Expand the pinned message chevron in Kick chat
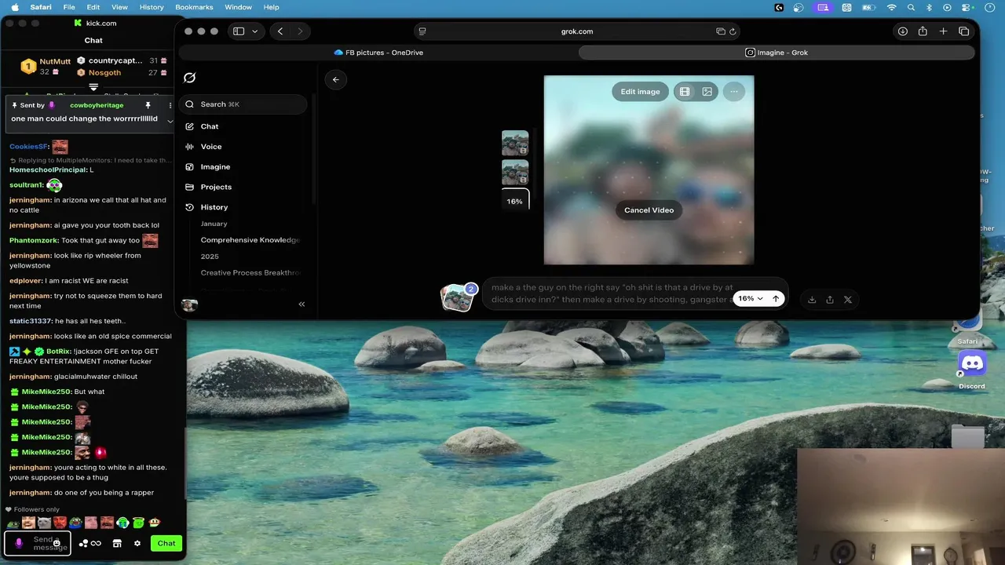The image size is (1005, 565). 170,121
